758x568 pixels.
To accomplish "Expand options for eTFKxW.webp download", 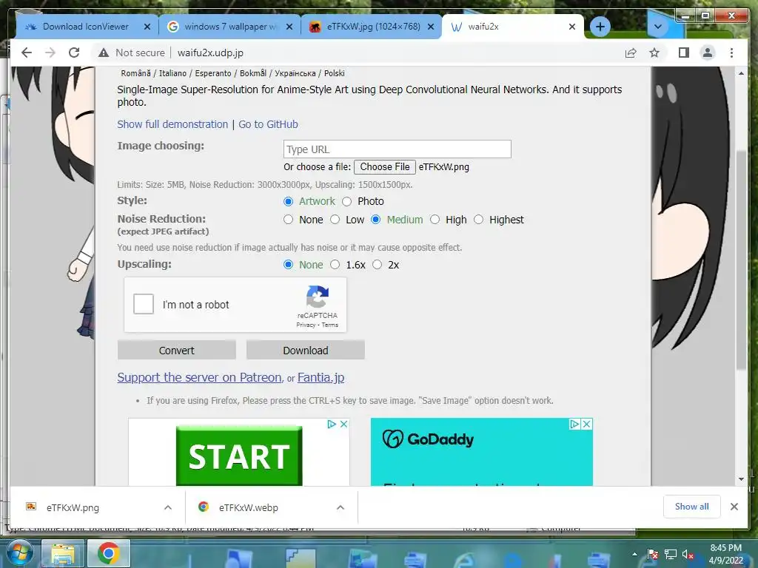I will 341,507.
